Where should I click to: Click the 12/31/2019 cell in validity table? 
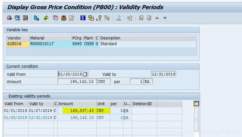pyautogui.click(x=40, y=118)
